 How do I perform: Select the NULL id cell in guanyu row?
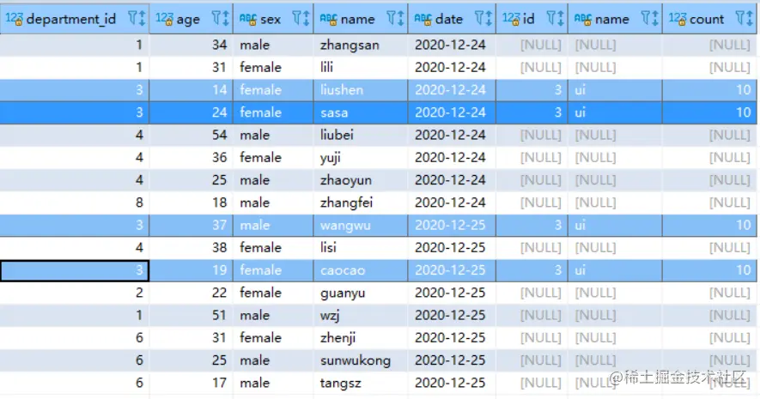click(x=532, y=293)
